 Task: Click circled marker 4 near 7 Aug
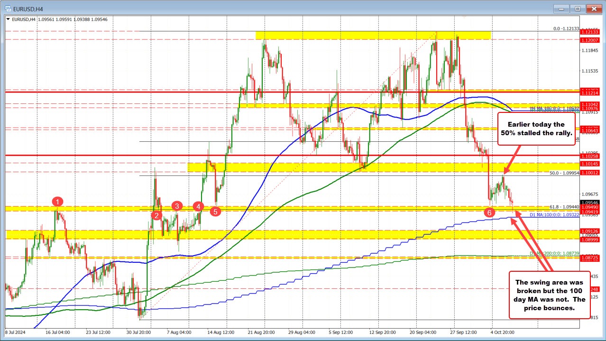pyautogui.click(x=198, y=206)
